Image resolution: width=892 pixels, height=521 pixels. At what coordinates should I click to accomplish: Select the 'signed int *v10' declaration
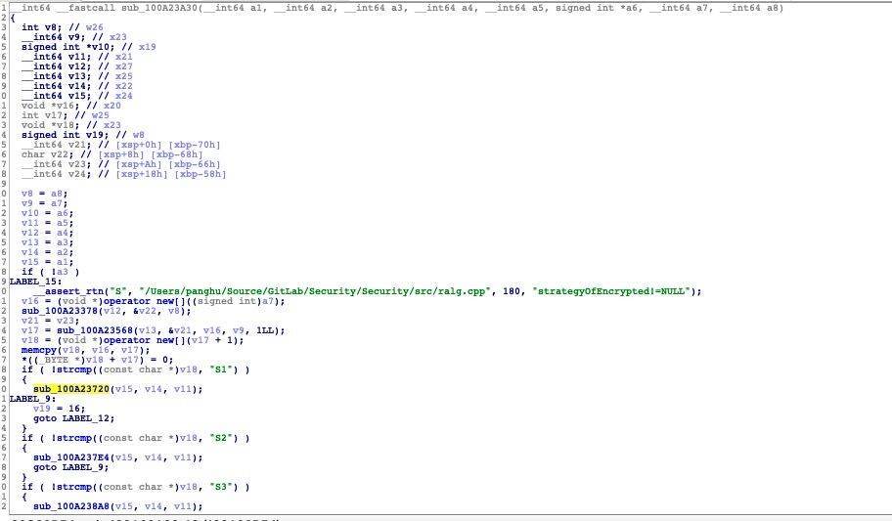(88, 47)
